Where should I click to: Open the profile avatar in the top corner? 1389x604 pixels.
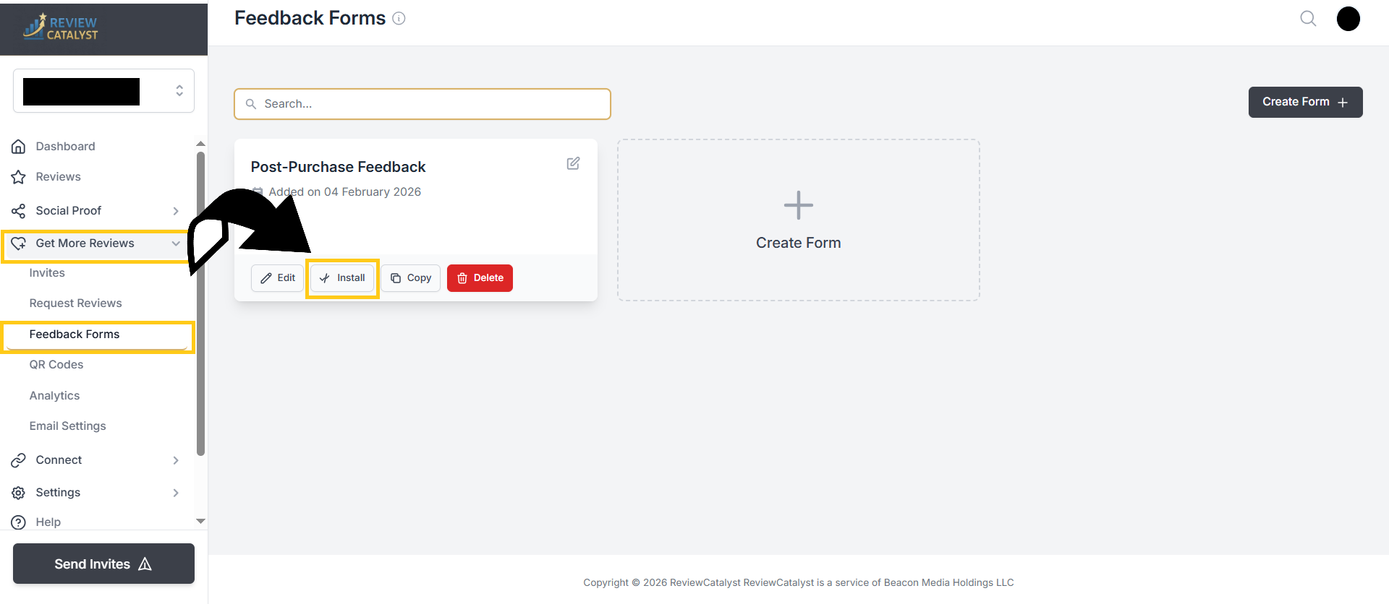(x=1348, y=18)
